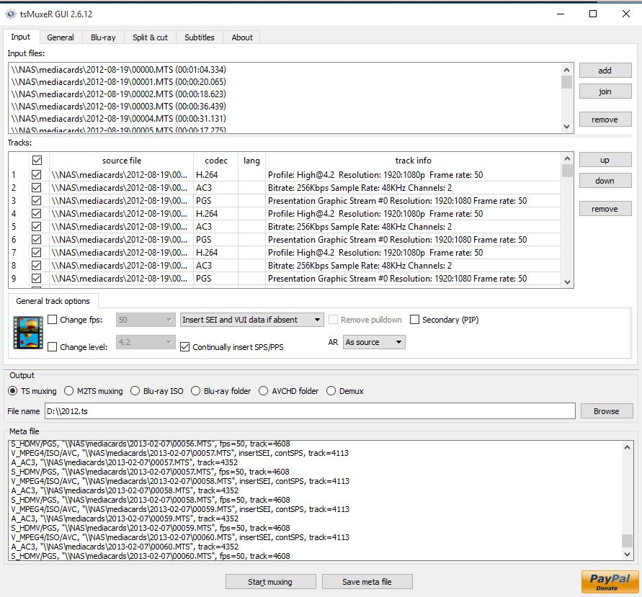Uncheck track 5 AC3 checkbox
The image size is (642, 597).
coord(37,227)
